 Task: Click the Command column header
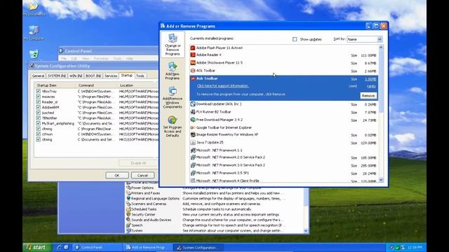97,85
